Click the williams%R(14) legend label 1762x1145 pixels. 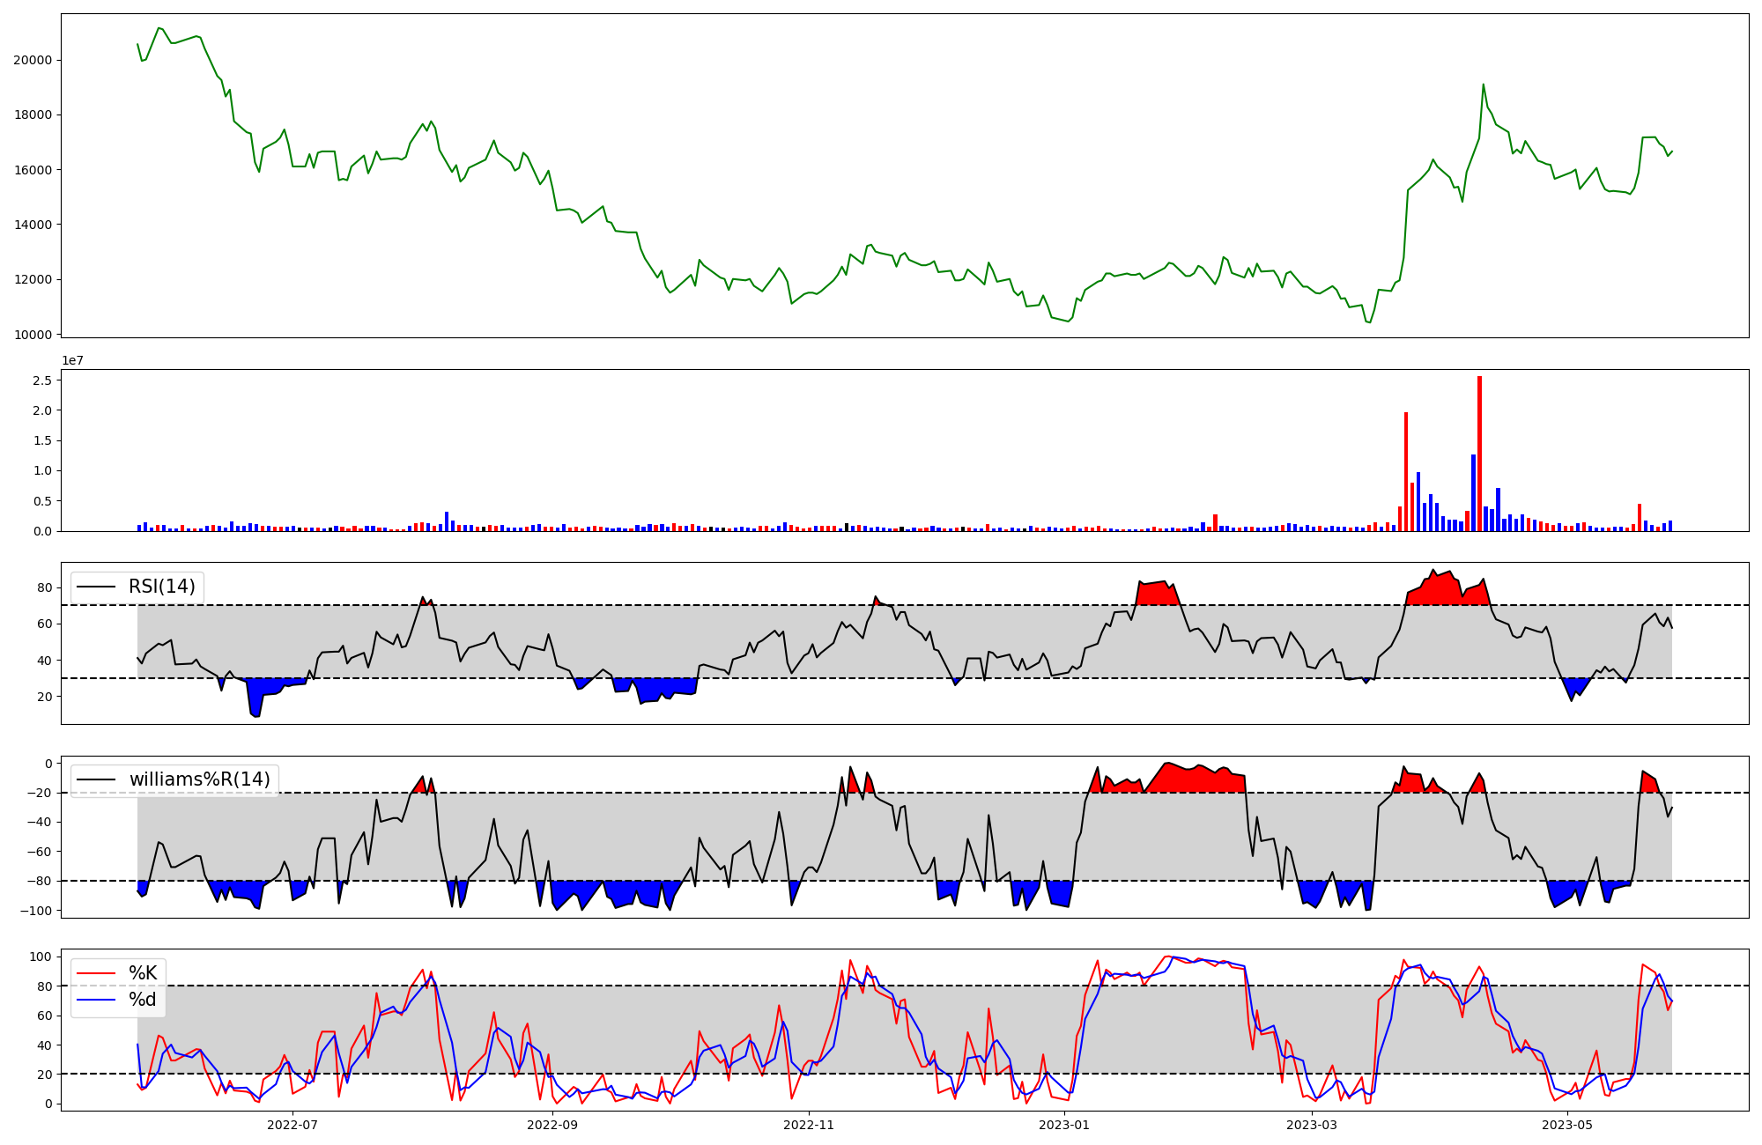(x=199, y=779)
